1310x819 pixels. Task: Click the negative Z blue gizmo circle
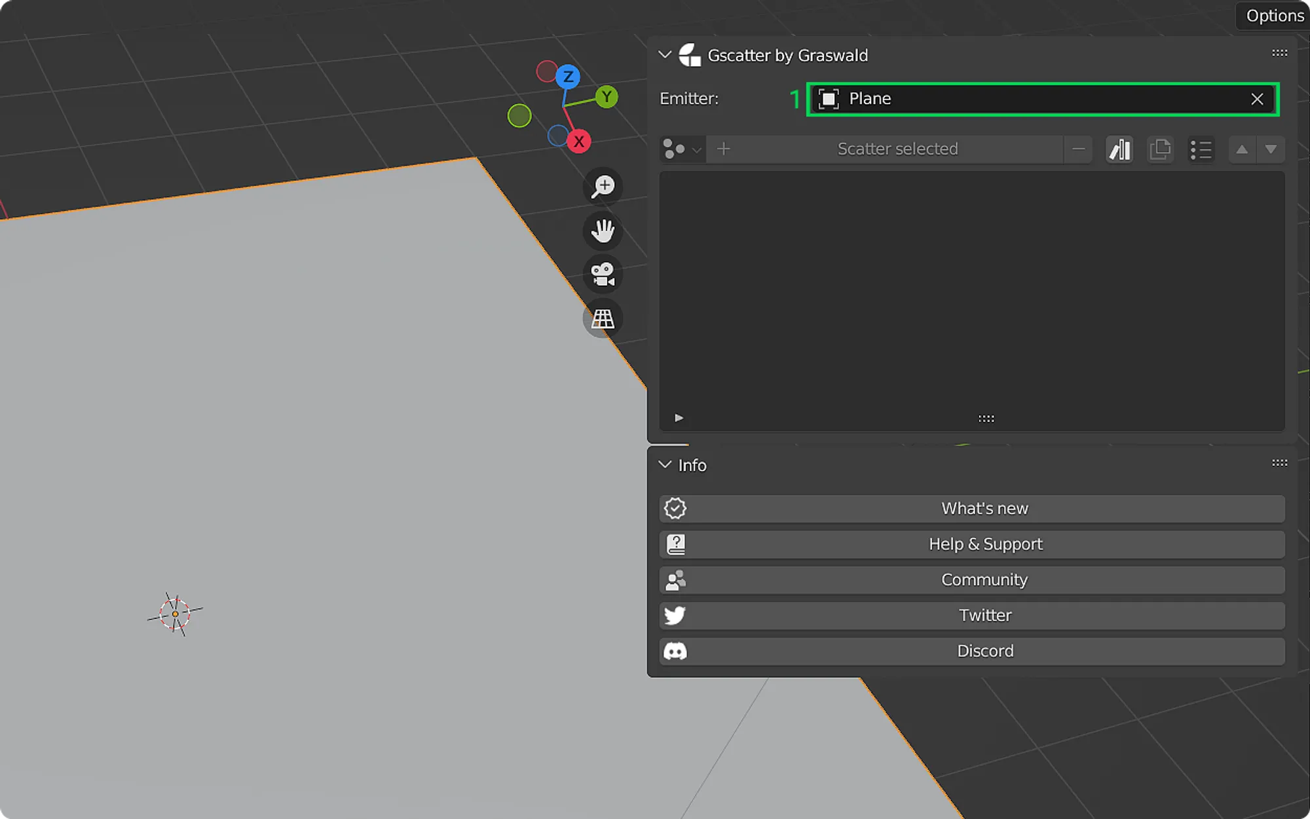pyautogui.click(x=557, y=136)
